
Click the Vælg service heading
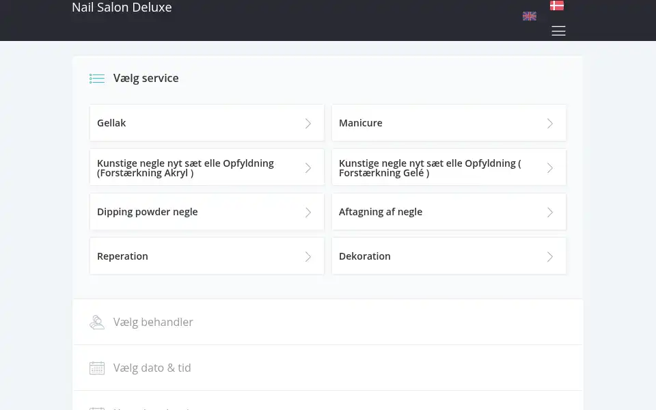pyautogui.click(x=146, y=78)
